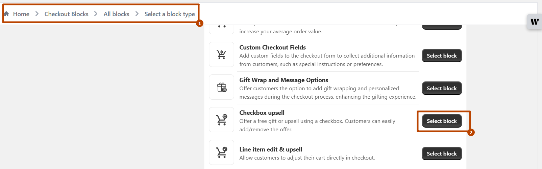Click the chevron after Checkout Blocks breadcrumb
Viewport: 542px width, 169px height.
pos(96,14)
